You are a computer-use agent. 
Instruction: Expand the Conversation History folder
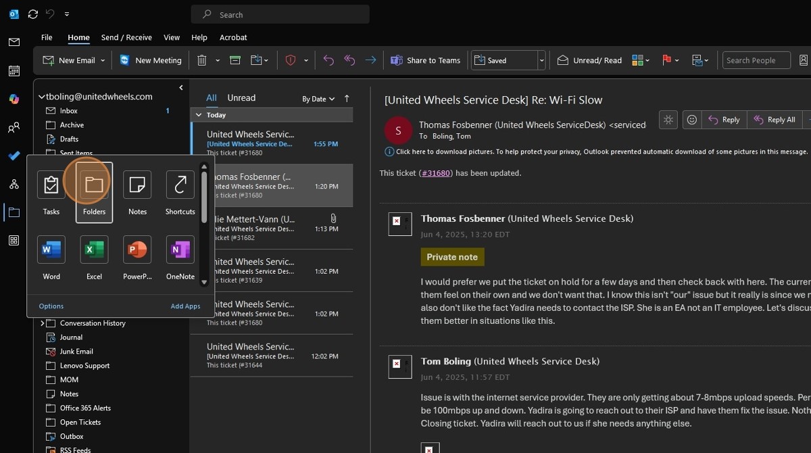(42, 323)
